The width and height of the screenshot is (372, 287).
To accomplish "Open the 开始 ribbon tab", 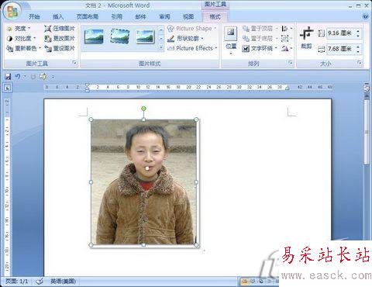I will click(34, 17).
